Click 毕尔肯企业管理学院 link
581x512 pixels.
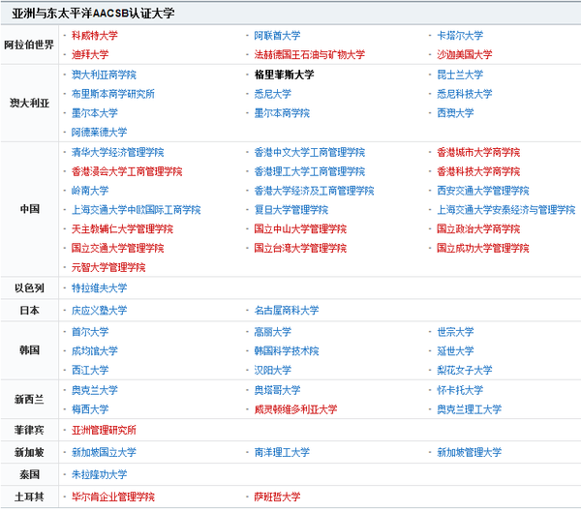(x=113, y=497)
